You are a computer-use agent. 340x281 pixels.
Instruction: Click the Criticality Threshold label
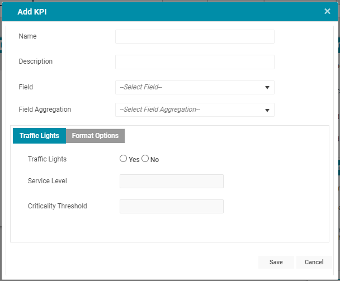[58, 206]
